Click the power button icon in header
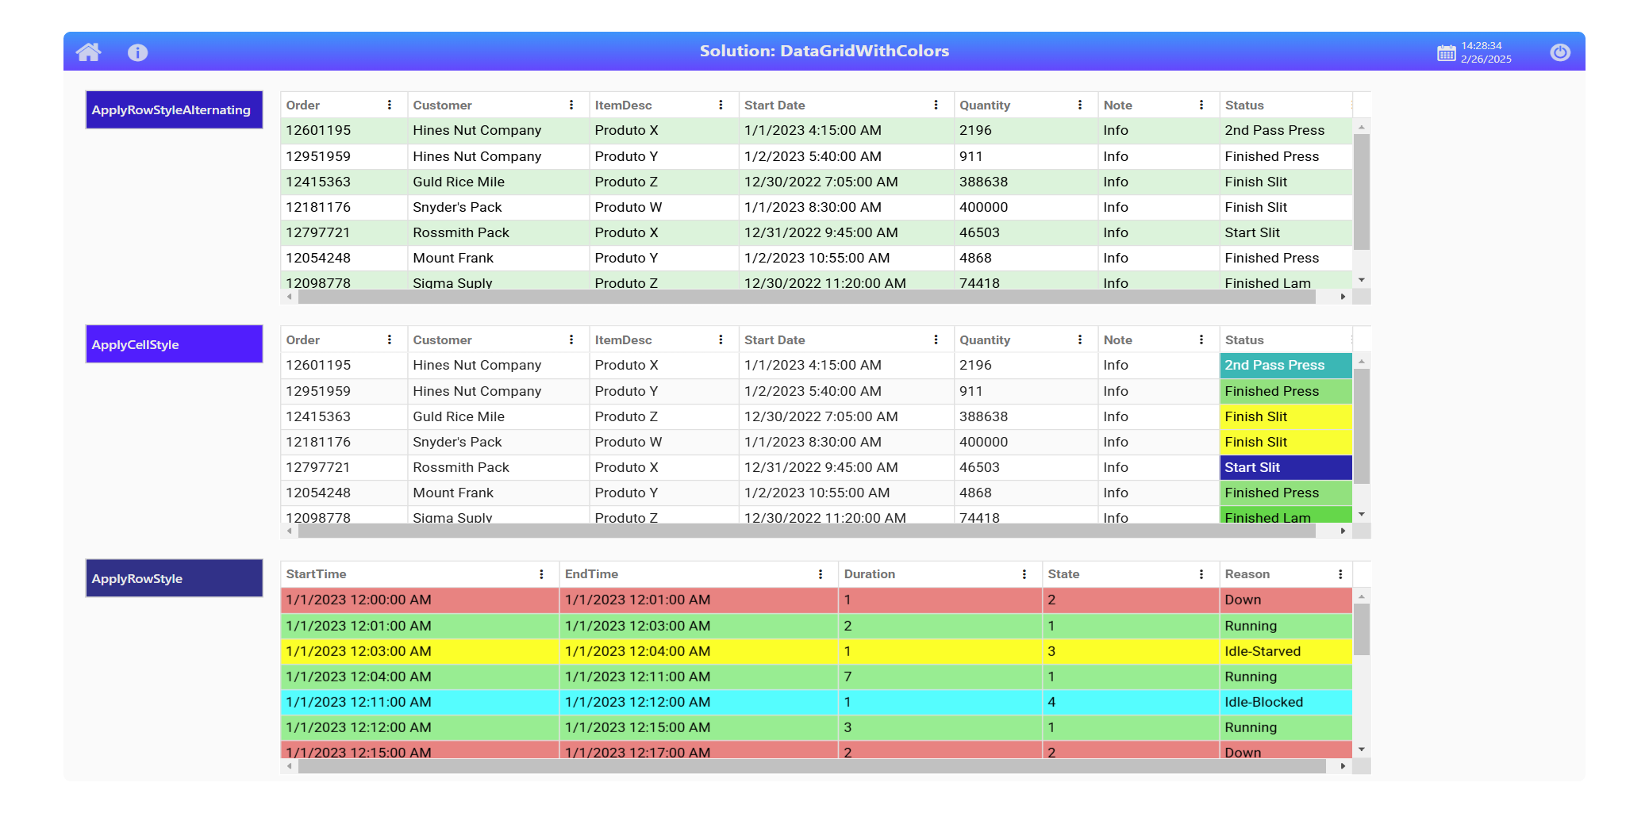The height and width of the screenshot is (813, 1649). pos(1560,52)
